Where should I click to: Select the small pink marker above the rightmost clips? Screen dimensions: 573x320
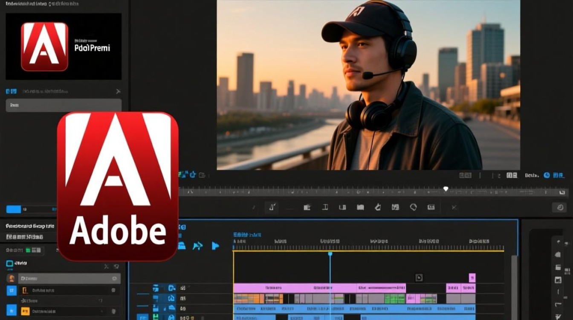tap(472, 278)
